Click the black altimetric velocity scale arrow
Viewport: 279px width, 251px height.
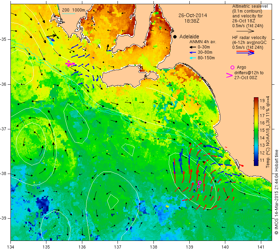245,31
